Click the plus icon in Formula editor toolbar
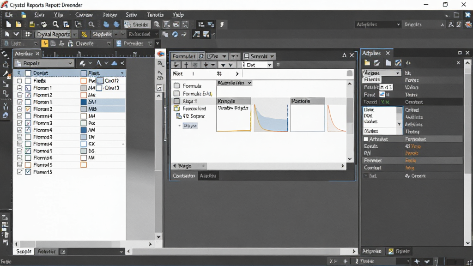 click(x=206, y=65)
